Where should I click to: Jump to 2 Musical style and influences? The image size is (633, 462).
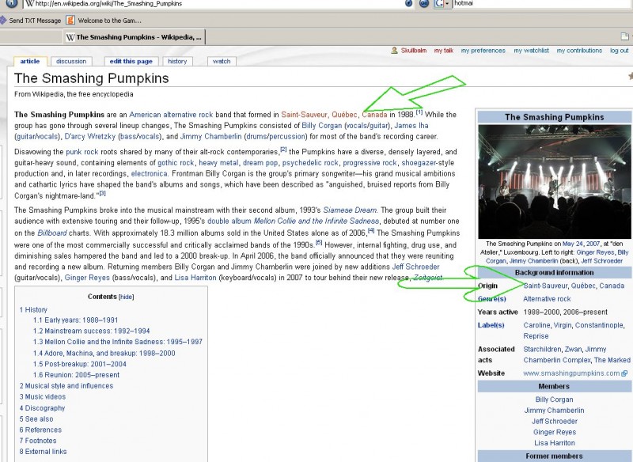66,386
